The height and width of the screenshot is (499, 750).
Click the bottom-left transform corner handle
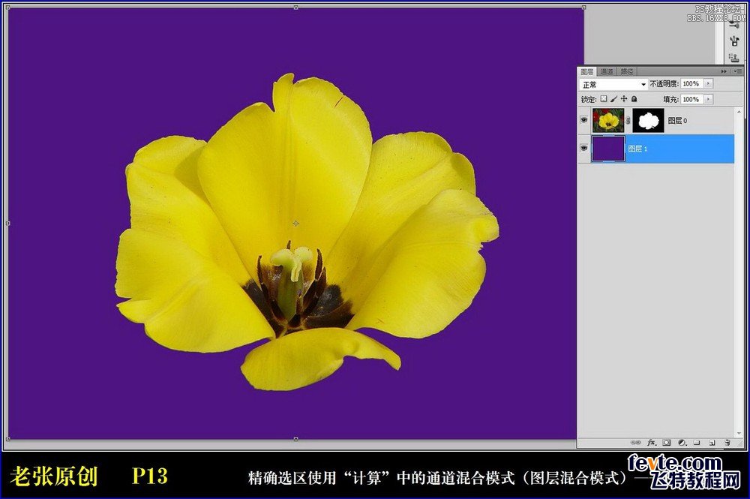point(7,439)
